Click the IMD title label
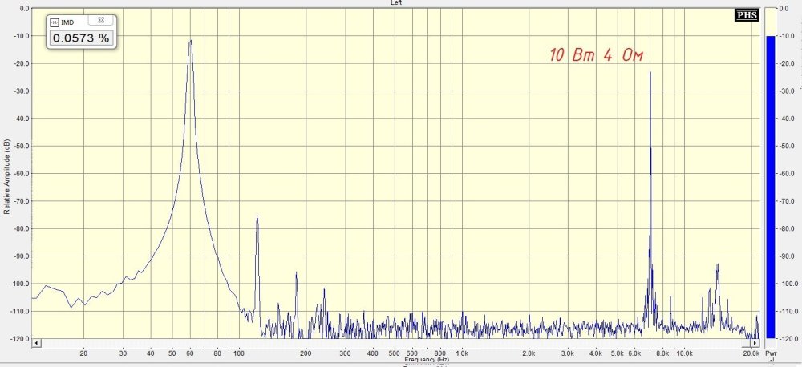 tap(67, 22)
